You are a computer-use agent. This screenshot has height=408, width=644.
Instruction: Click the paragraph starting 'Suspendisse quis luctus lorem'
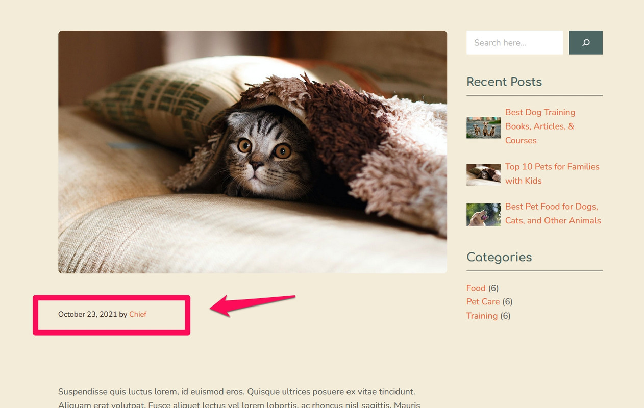click(239, 398)
